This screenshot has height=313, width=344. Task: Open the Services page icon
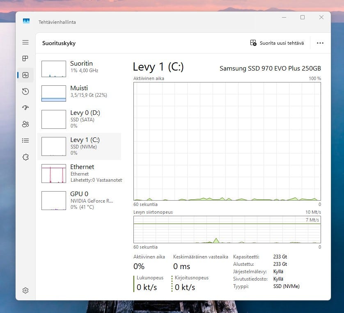point(25,157)
